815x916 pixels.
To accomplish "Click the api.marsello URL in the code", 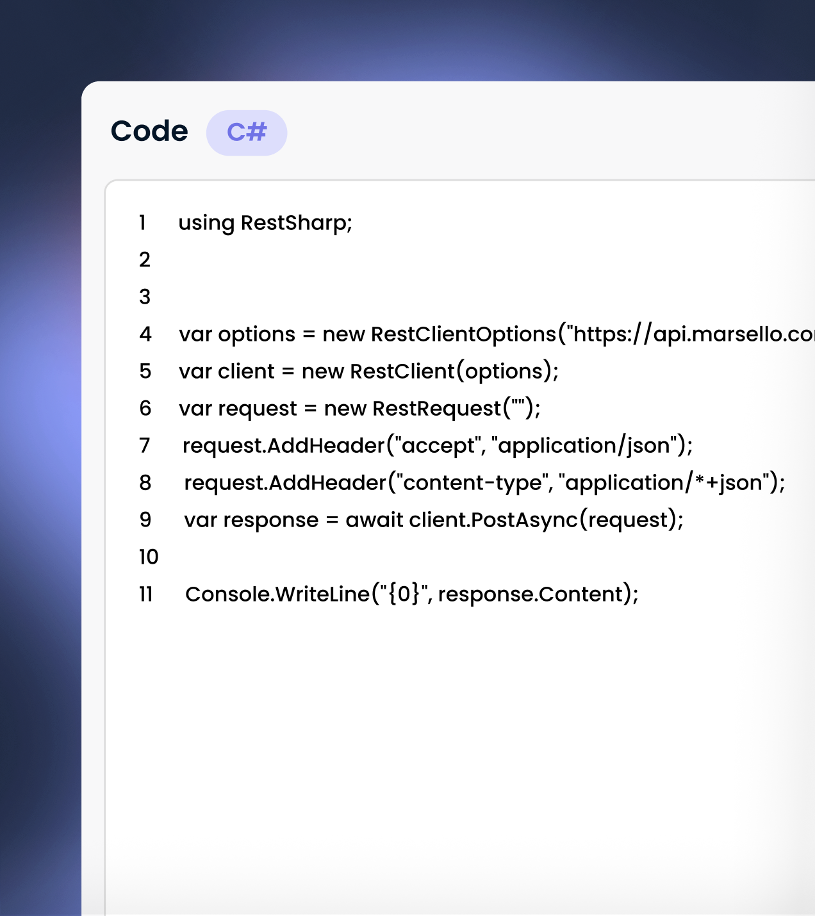I will point(705,334).
